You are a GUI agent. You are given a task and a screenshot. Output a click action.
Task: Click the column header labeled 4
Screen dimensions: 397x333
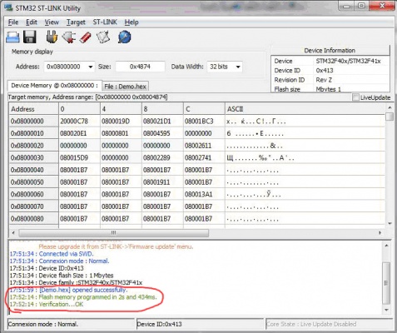click(121, 109)
